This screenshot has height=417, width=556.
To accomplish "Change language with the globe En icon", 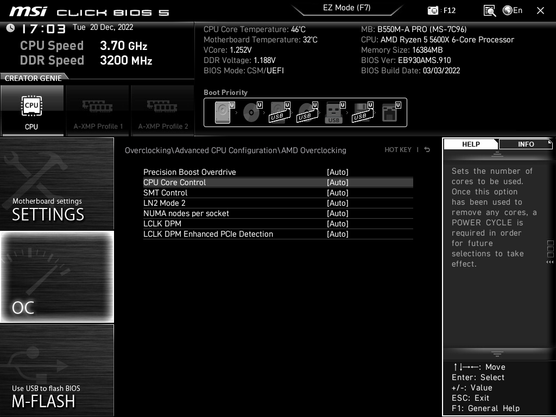I will 513,11.
